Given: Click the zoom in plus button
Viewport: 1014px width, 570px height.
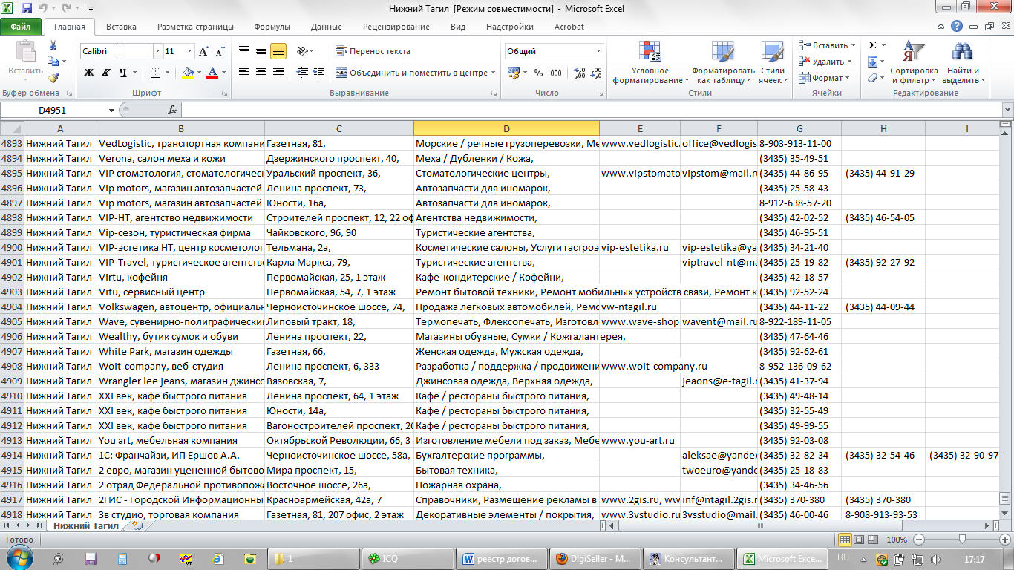Looking at the screenshot, I should coord(1004,540).
